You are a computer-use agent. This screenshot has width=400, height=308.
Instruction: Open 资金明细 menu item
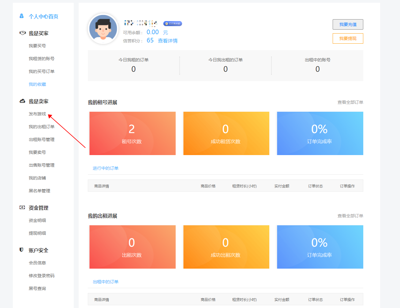pos(37,220)
